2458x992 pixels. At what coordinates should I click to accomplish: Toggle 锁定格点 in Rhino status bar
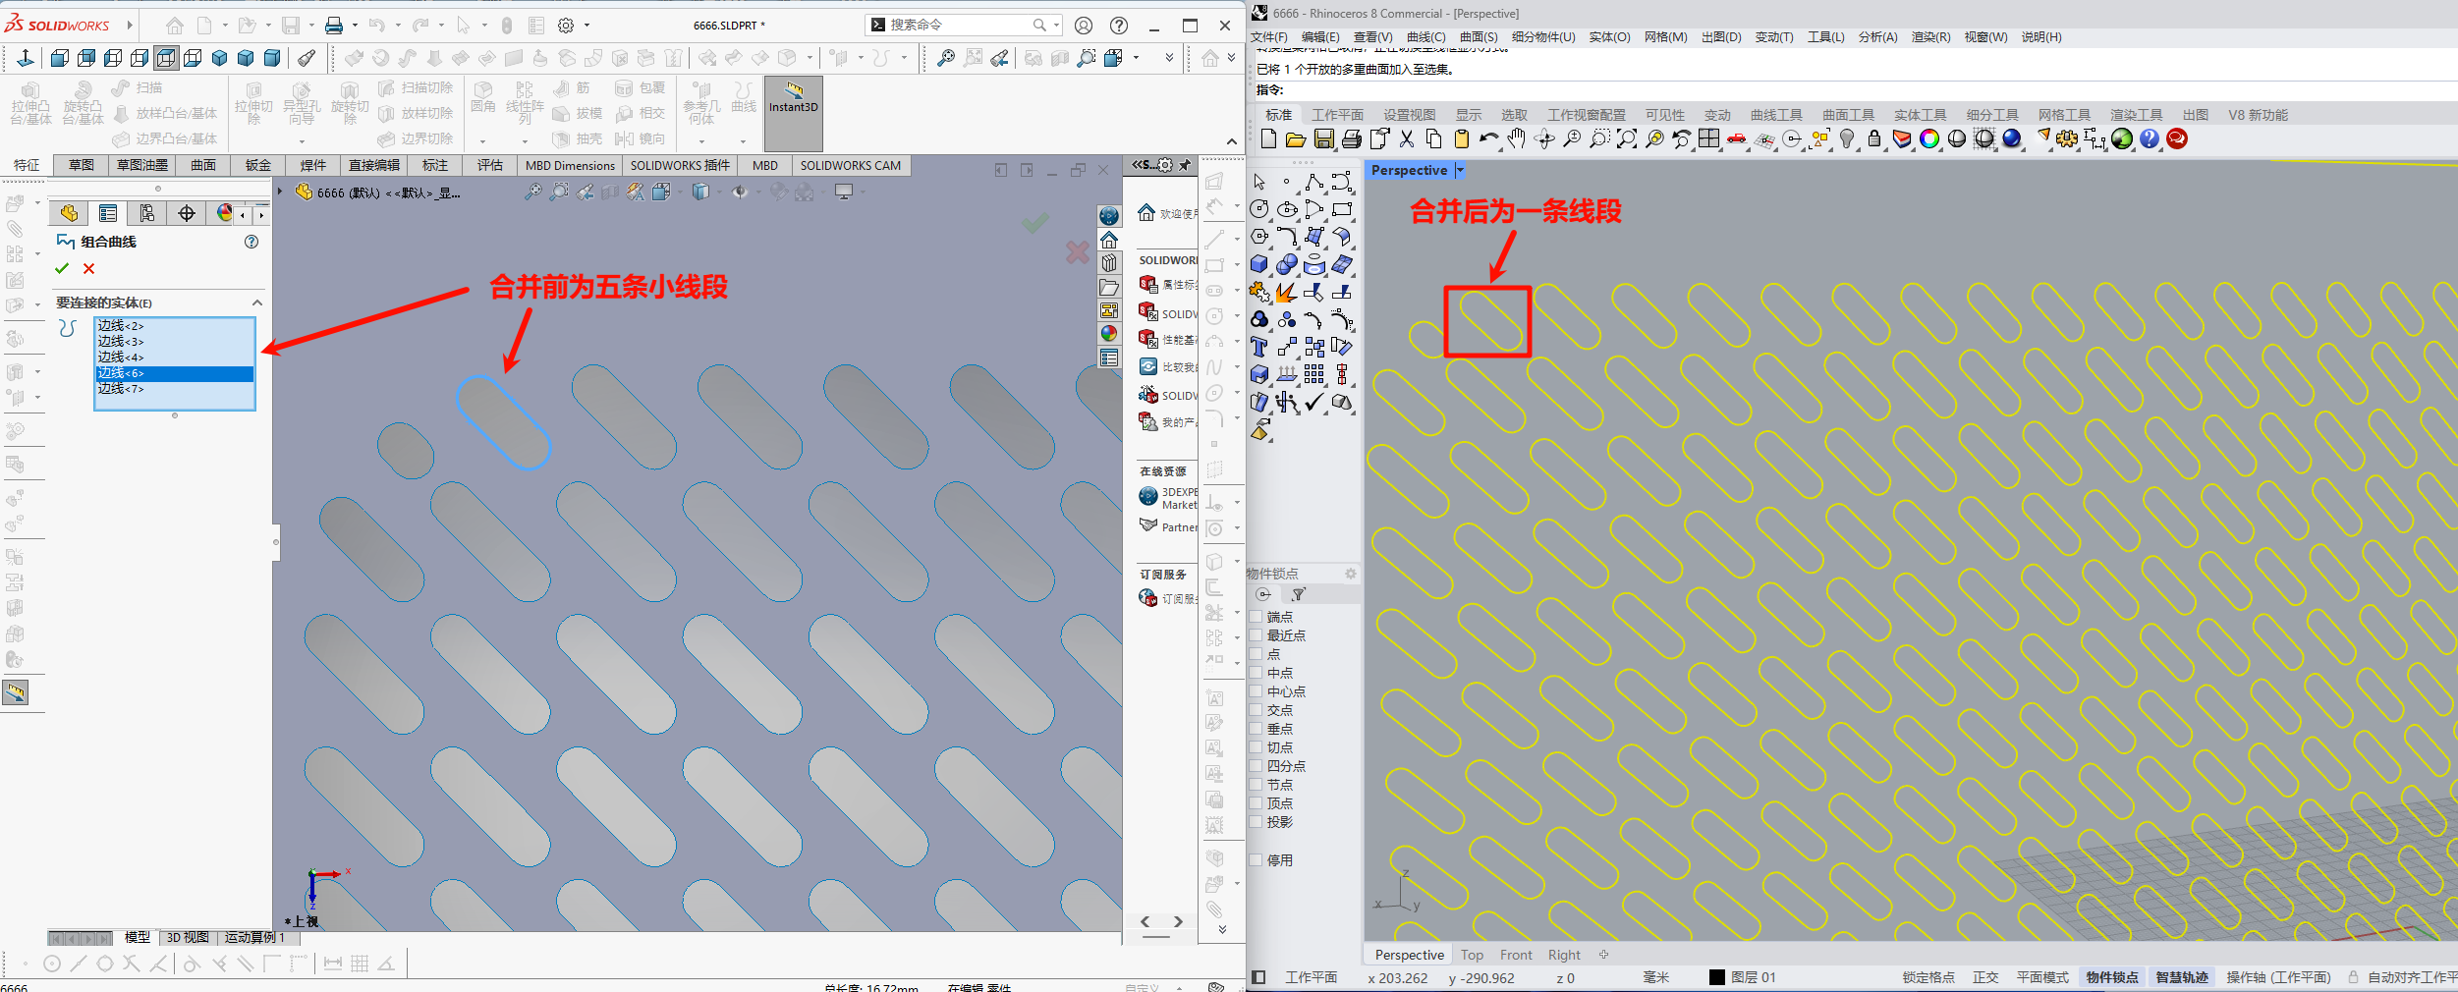(1928, 977)
